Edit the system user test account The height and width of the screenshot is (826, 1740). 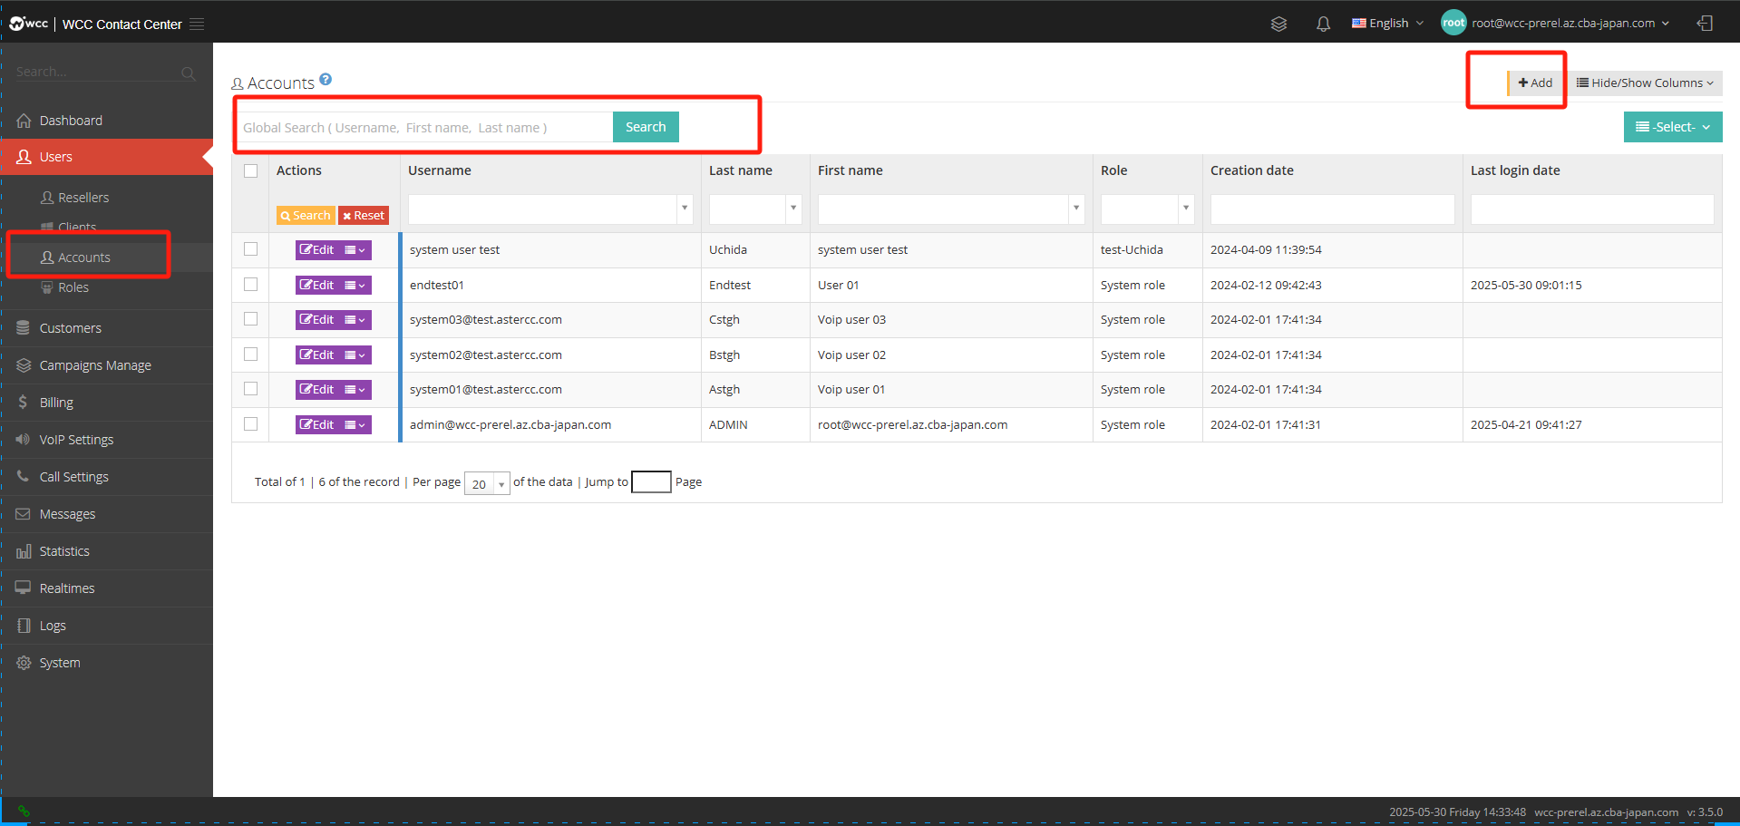[317, 249]
